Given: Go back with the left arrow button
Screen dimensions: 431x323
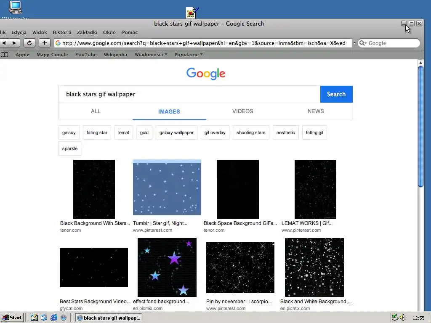Looking at the screenshot, I should tap(4, 43).
